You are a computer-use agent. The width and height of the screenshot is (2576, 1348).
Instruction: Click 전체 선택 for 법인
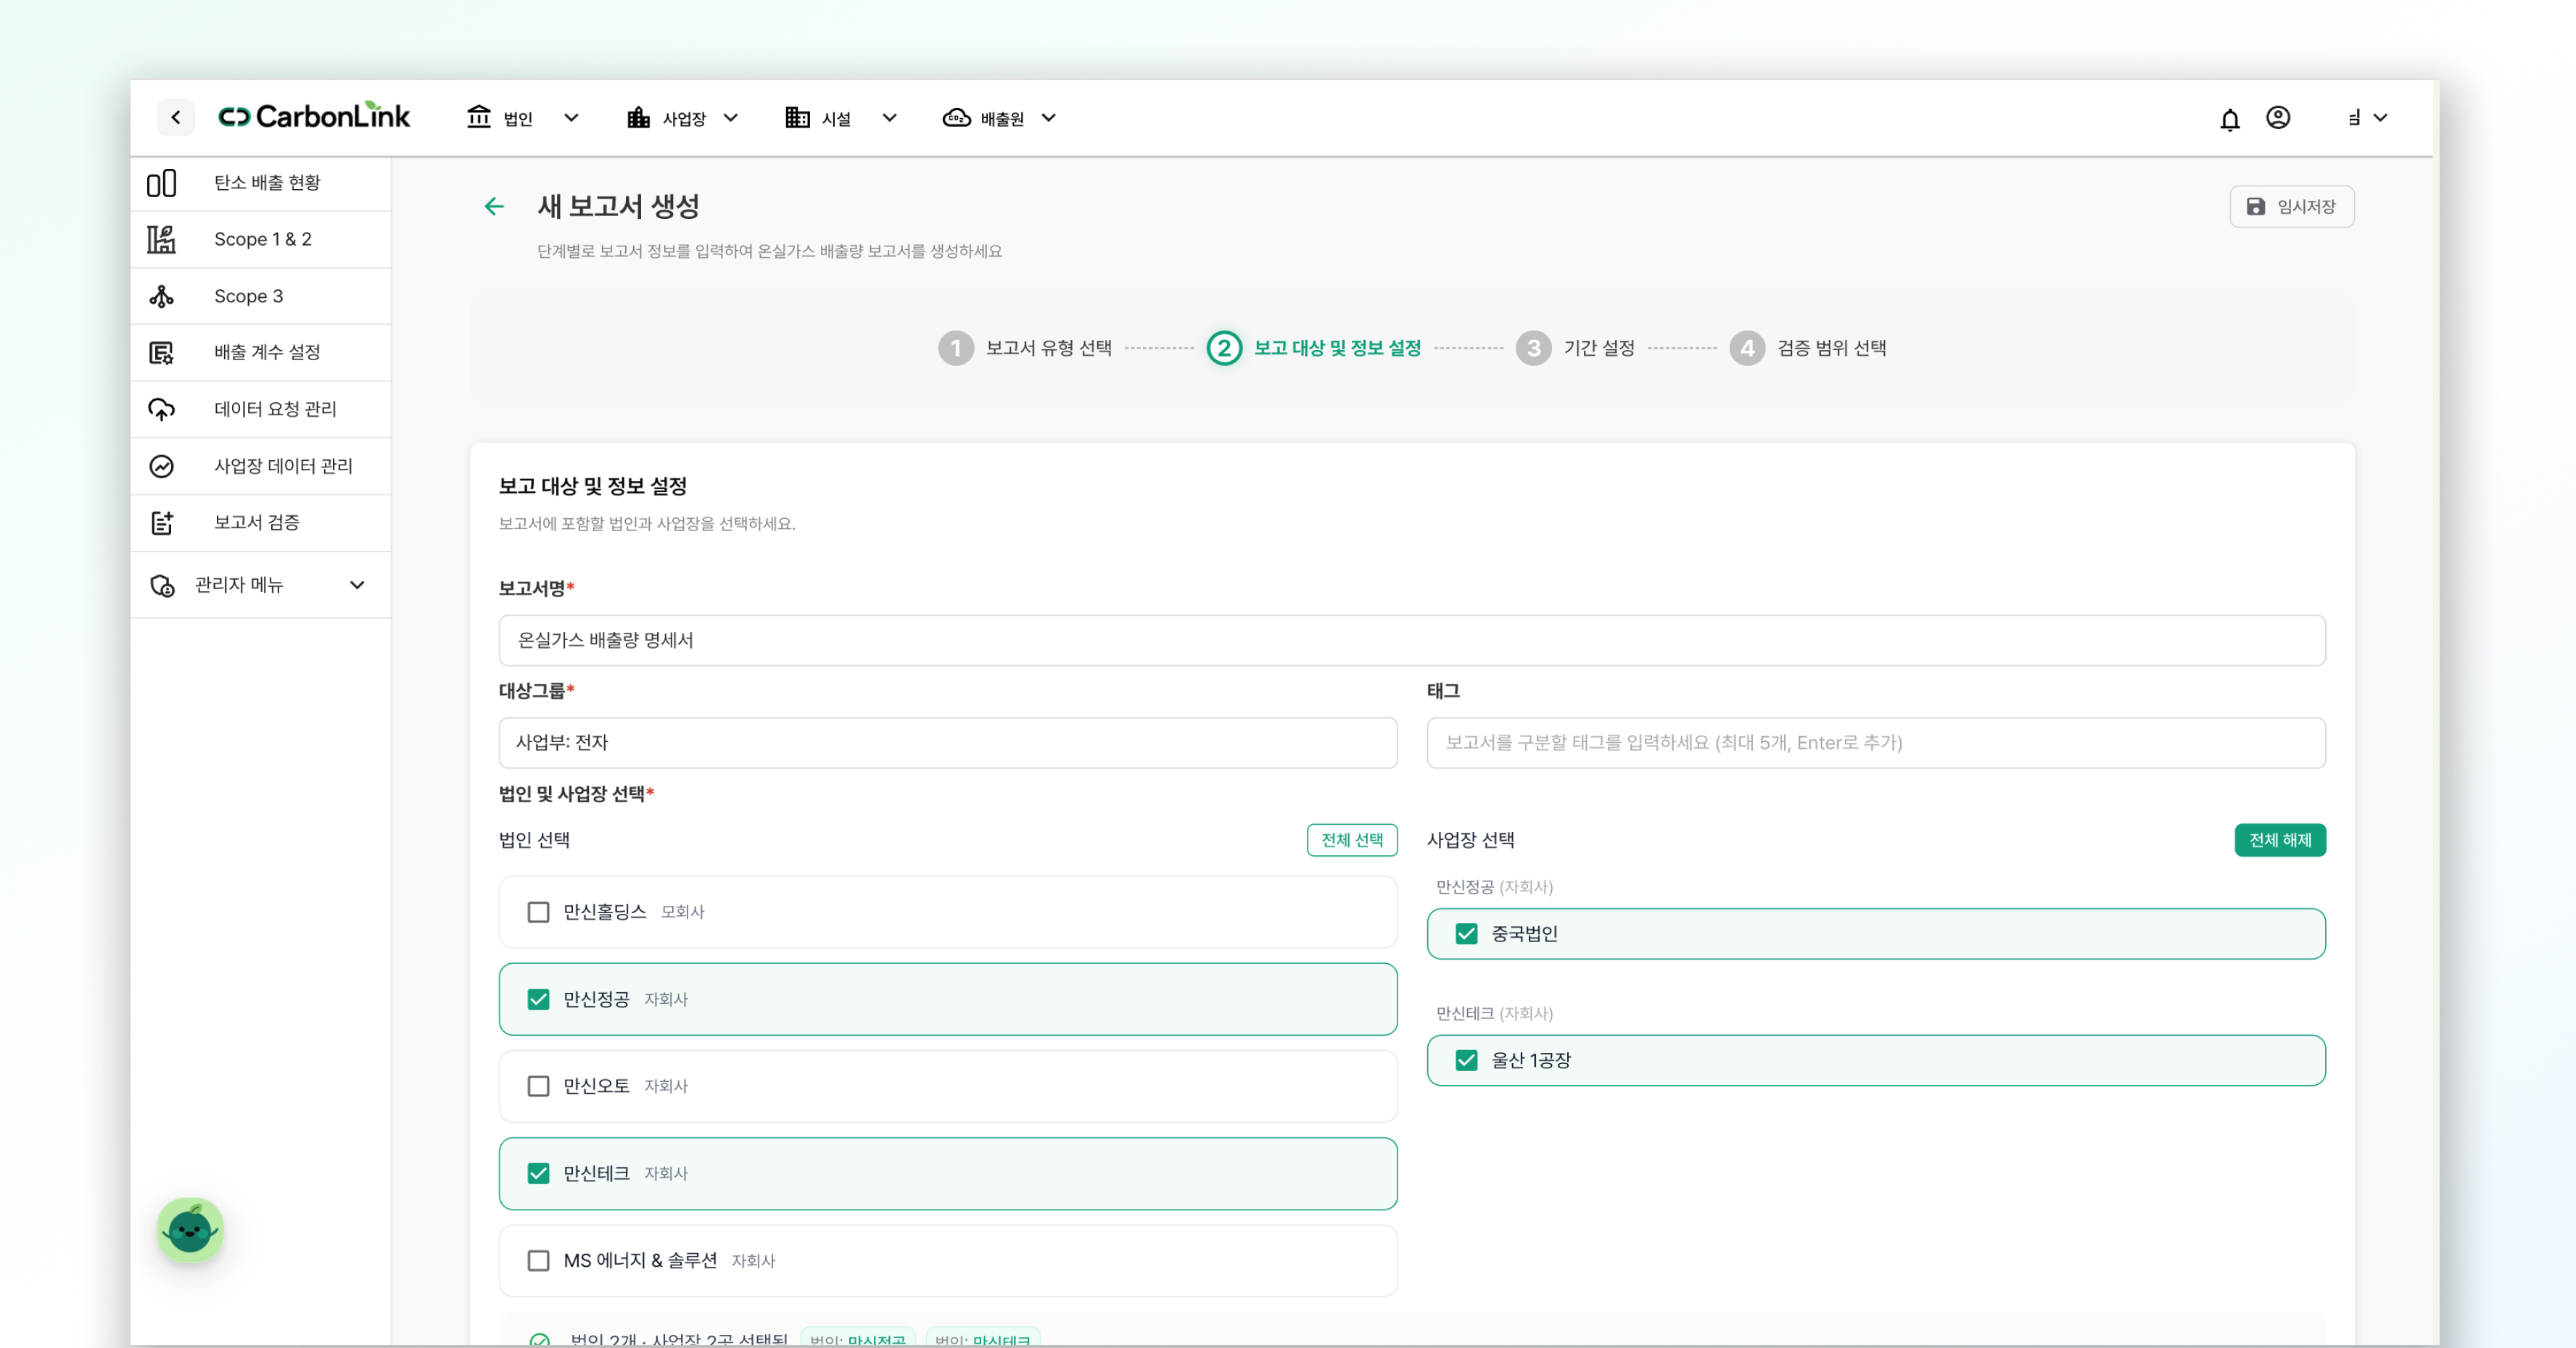1352,841
